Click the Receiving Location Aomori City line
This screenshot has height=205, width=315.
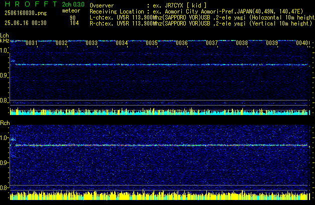pyautogui.click(x=196, y=11)
